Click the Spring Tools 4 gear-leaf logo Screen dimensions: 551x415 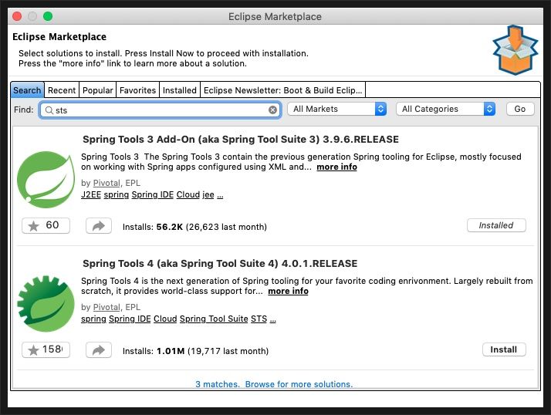coord(46,304)
